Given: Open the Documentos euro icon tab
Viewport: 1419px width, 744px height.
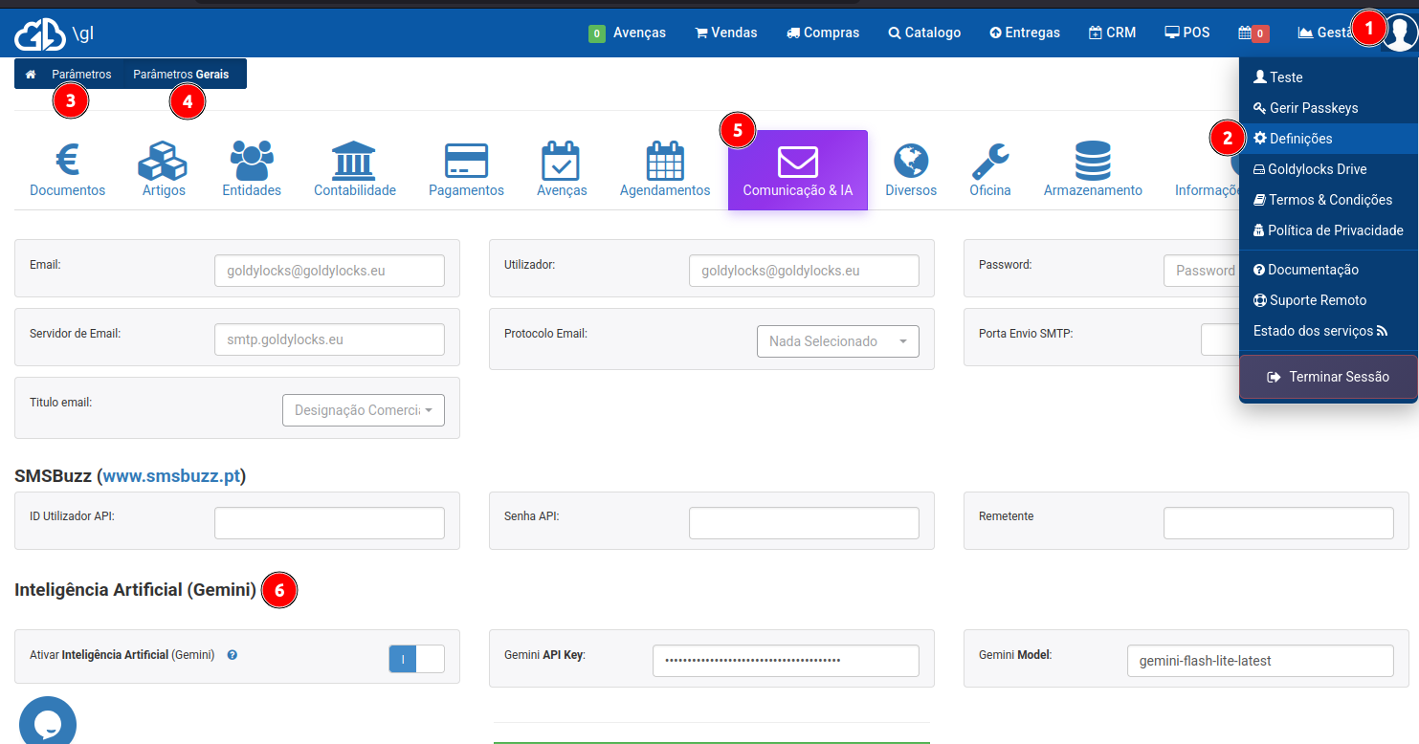Looking at the screenshot, I should (x=67, y=161).
